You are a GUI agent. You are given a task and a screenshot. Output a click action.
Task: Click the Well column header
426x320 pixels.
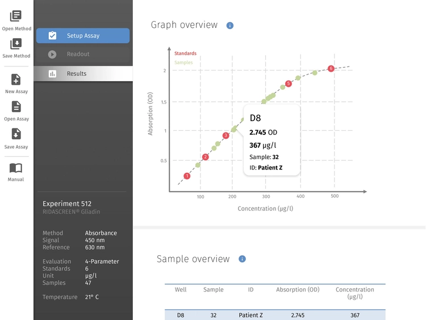click(181, 289)
